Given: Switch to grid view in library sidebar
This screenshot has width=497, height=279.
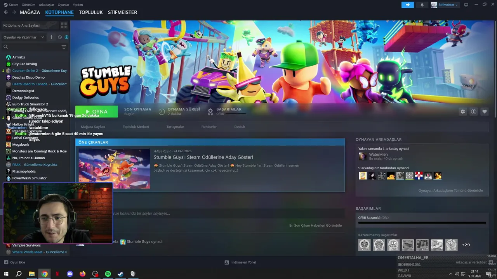Looking at the screenshot, I should (x=64, y=25).
